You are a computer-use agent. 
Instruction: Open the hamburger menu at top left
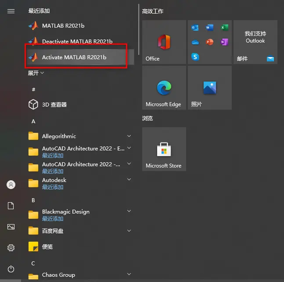click(x=11, y=11)
